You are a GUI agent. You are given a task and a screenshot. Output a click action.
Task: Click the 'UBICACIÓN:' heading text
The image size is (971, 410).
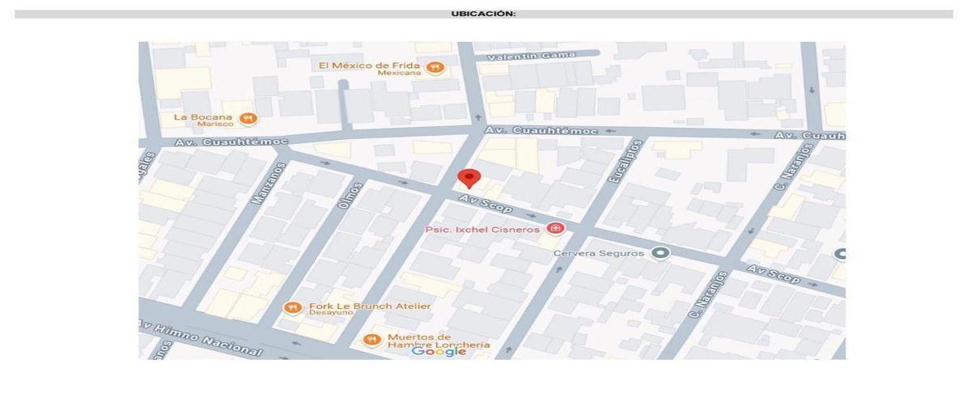click(x=484, y=14)
